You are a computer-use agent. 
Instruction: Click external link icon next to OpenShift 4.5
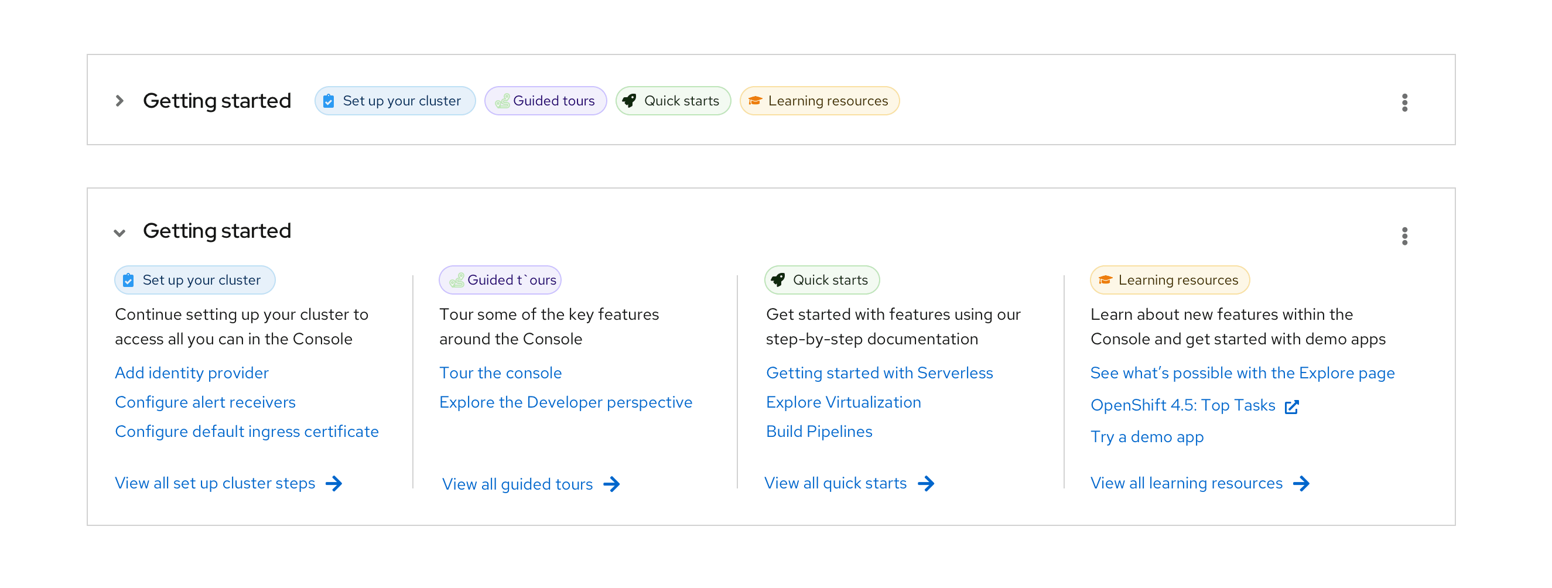[x=1291, y=406]
